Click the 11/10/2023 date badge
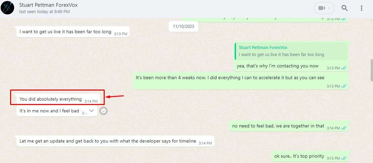Image resolution: width=373 pixels, height=163 pixels. [183, 26]
